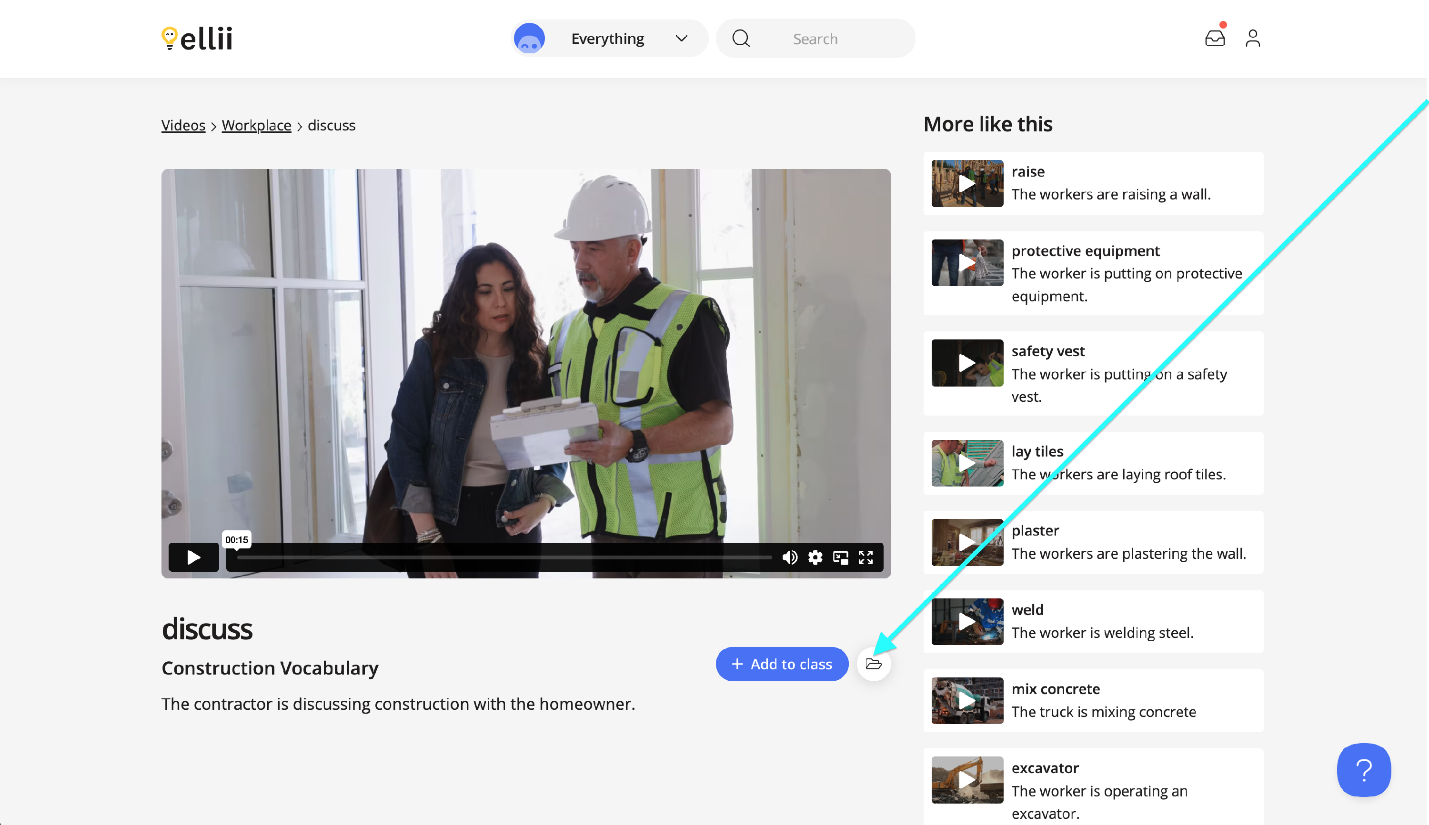Open the user account icon

1252,38
